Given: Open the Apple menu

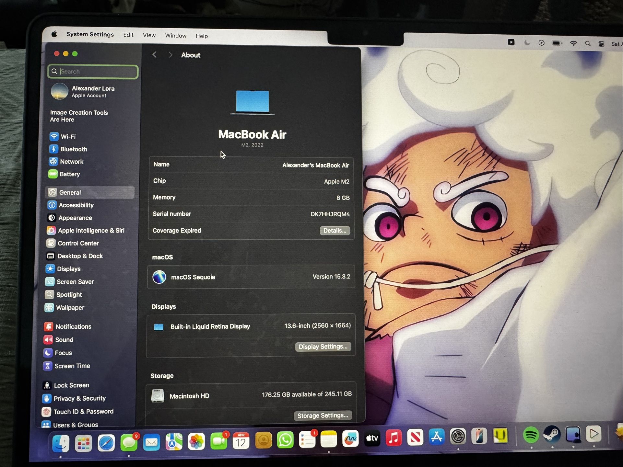Looking at the screenshot, I should [x=54, y=34].
